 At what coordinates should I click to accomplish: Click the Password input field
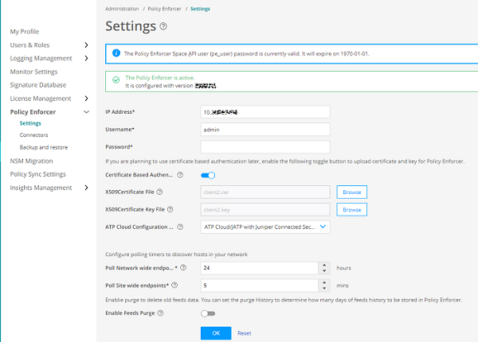tap(265, 146)
